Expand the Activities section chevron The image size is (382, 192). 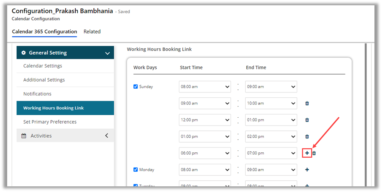107,135
